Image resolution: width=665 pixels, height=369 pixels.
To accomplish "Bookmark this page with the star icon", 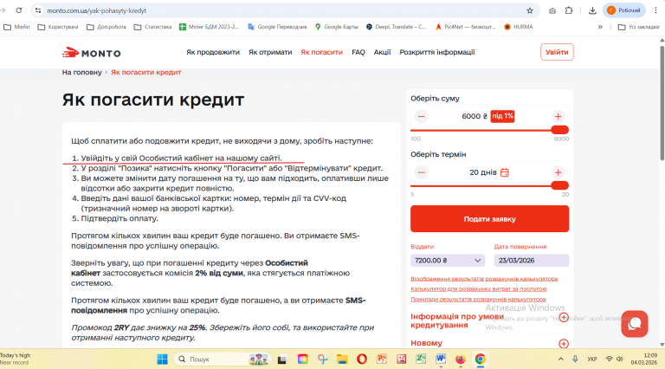I will tap(530, 10).
